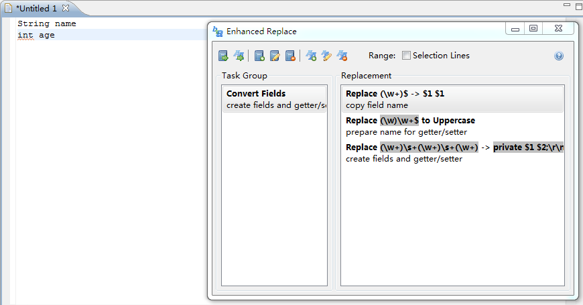This screenshot has height=305, width=583.
Task: Close the *Untitled 1 tab
Action: click(x=66, y=8)
